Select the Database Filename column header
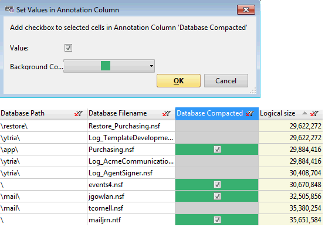The height and width of the screenshot is (227, 325). [x=131, y=113]
